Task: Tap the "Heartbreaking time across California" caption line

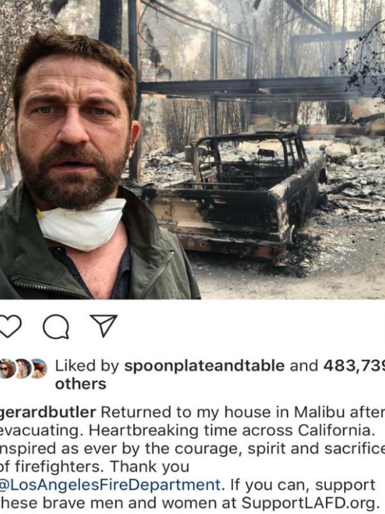Action: coord(231,430)
